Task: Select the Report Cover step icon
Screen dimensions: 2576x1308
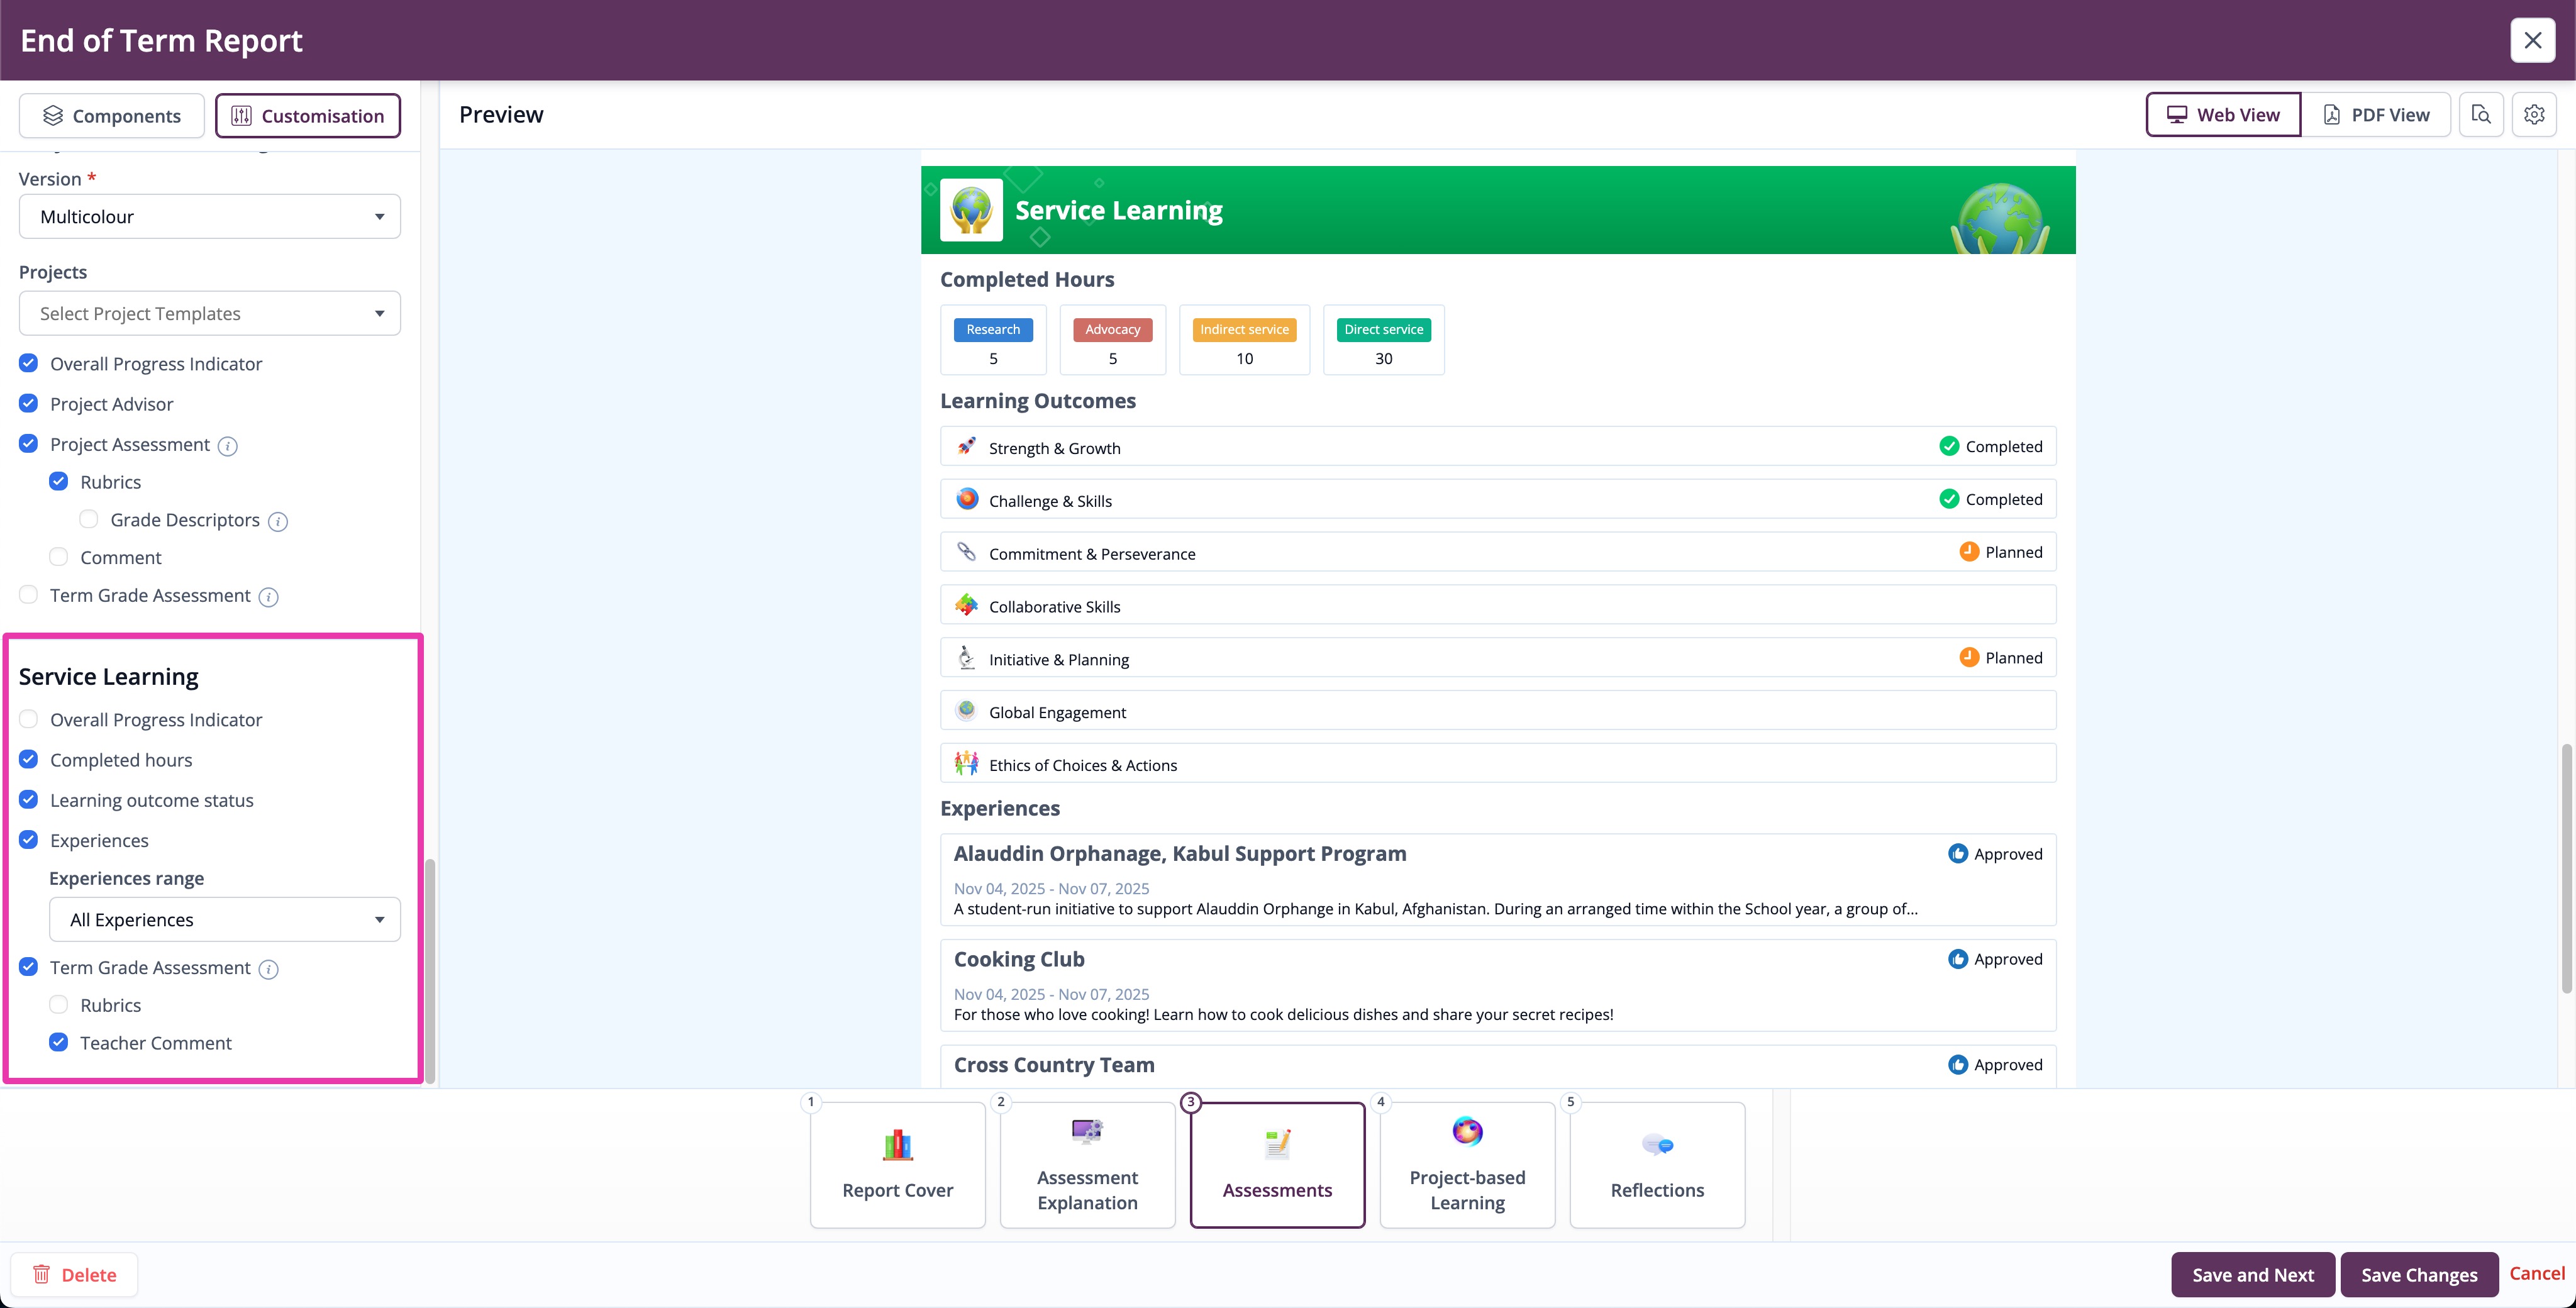Action: coord(897,1145)
